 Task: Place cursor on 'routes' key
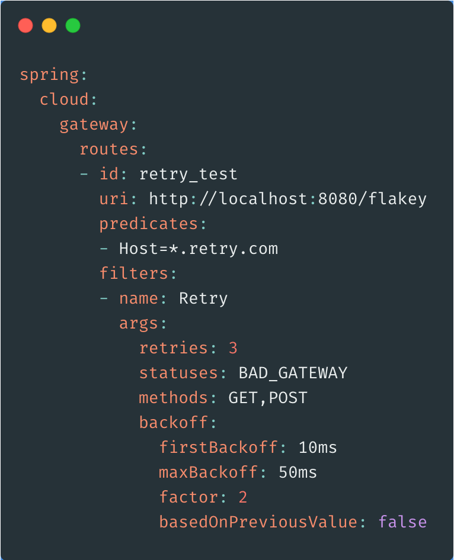tap(109, 149)
